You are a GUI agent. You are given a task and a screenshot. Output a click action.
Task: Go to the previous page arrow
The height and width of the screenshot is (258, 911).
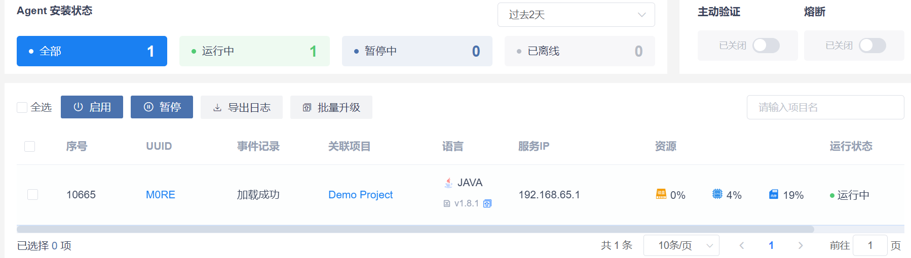click(x=742, y=245)
